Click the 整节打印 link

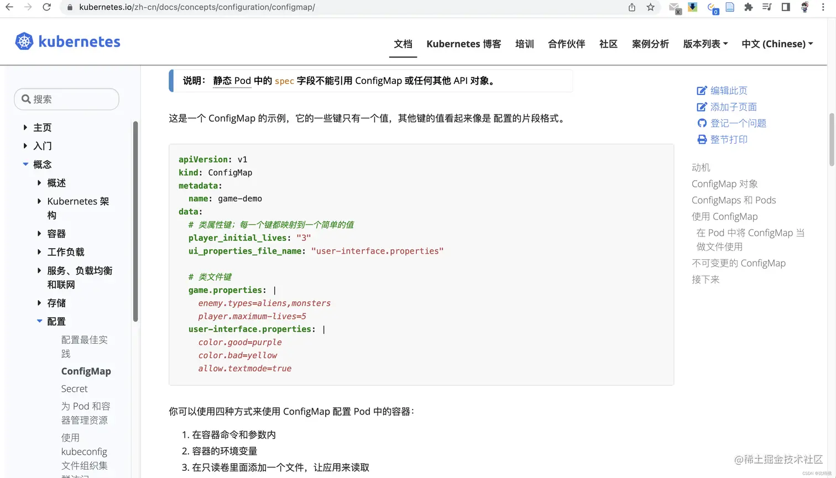pos(729,140)
